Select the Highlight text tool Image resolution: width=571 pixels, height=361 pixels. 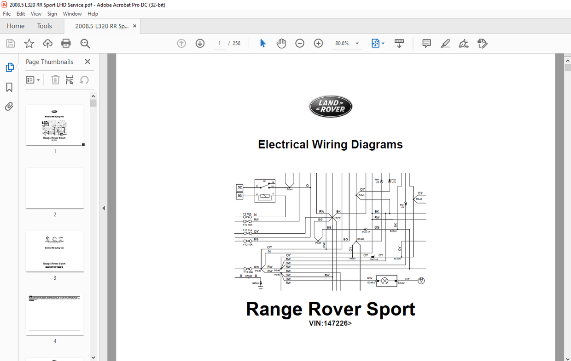point(445,43)
